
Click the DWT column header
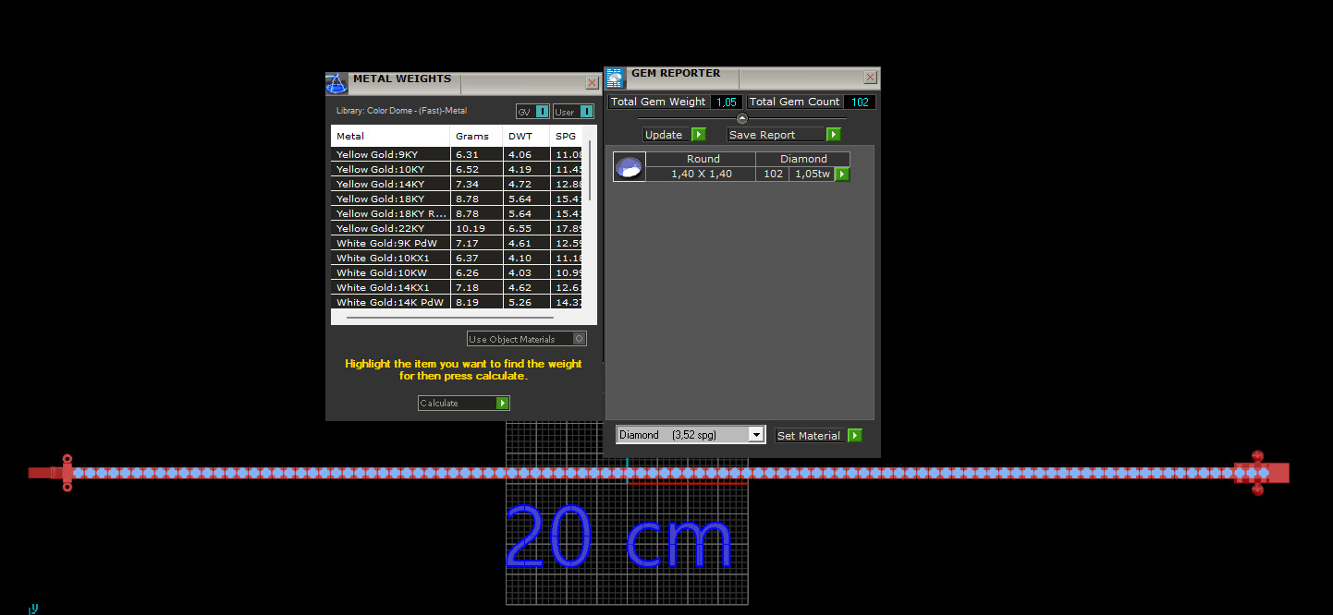pyautogui.click(x=526, y=136)
